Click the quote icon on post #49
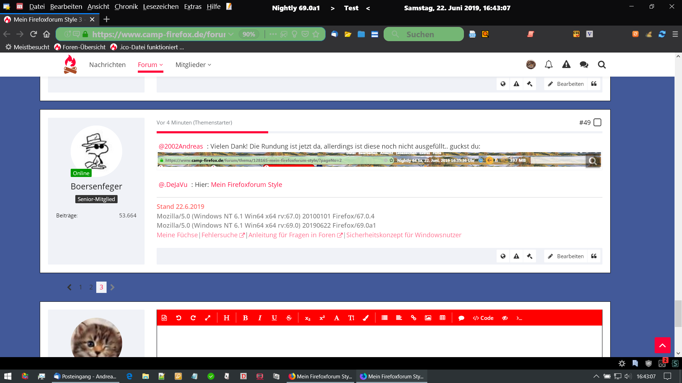This screenshot has width=682, height=383. coord(594,256)
